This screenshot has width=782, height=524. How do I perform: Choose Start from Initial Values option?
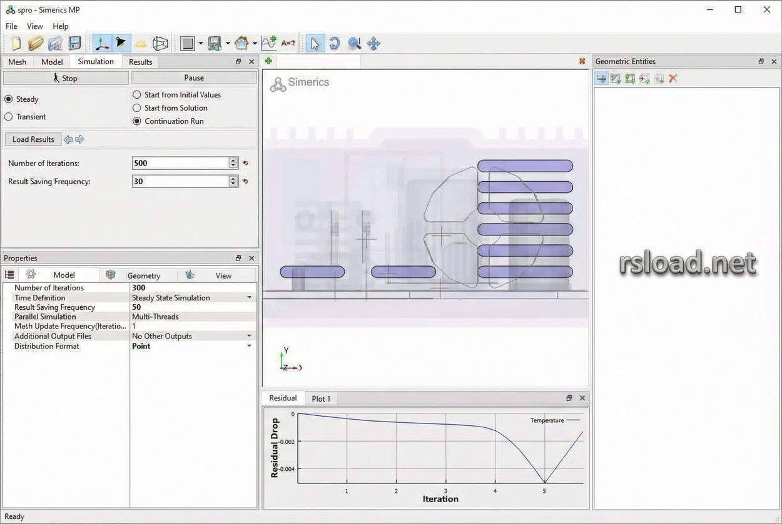137,95
